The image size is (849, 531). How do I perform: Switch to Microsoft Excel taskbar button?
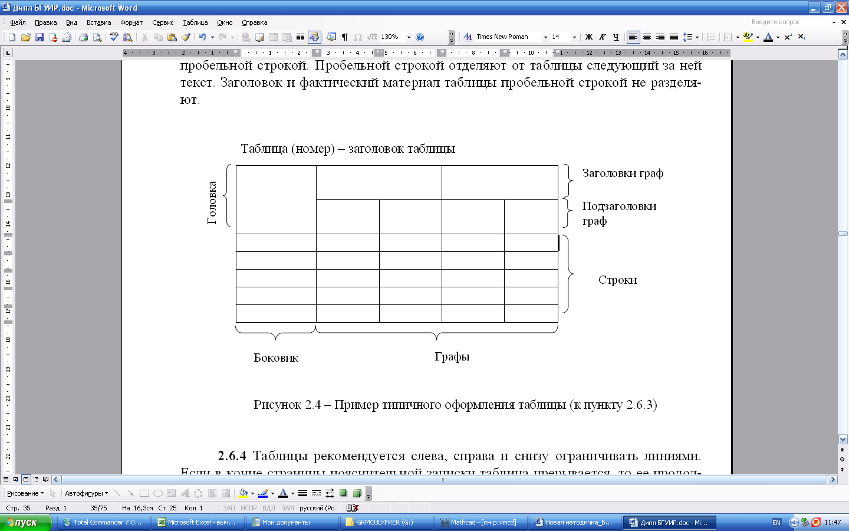pos(197,523)
